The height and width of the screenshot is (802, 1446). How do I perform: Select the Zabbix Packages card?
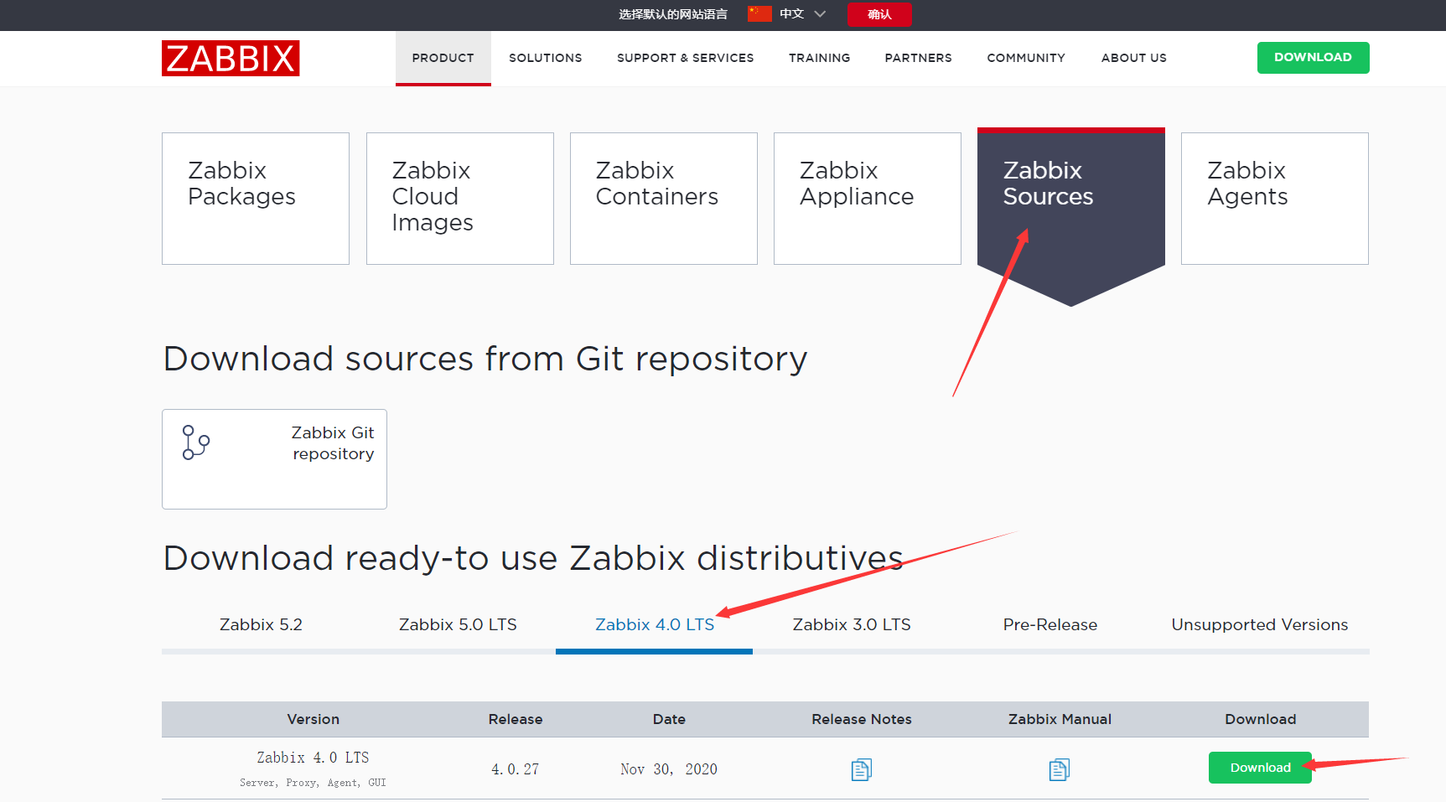tap(256, 199)
